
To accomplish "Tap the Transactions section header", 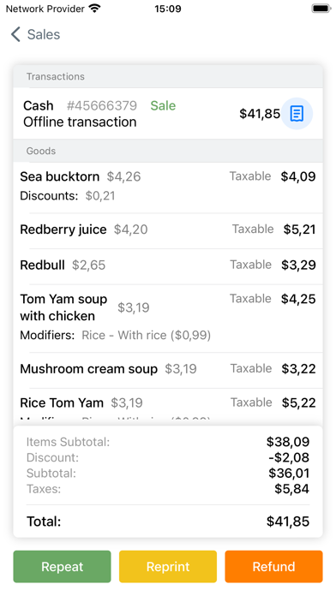I will pyautogui.click(x=168, y=77).
